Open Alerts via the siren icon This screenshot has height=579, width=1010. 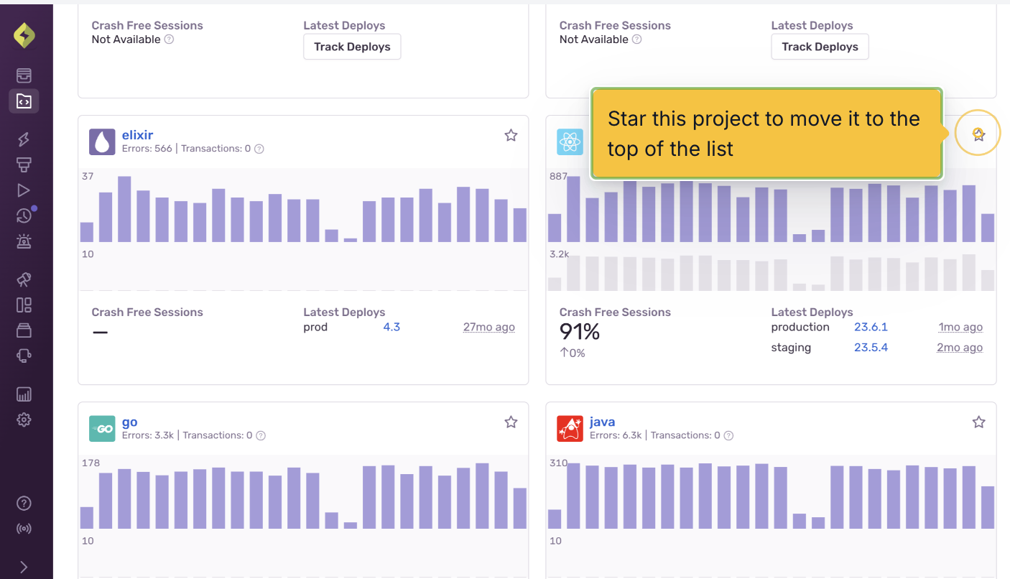point(24,241)
